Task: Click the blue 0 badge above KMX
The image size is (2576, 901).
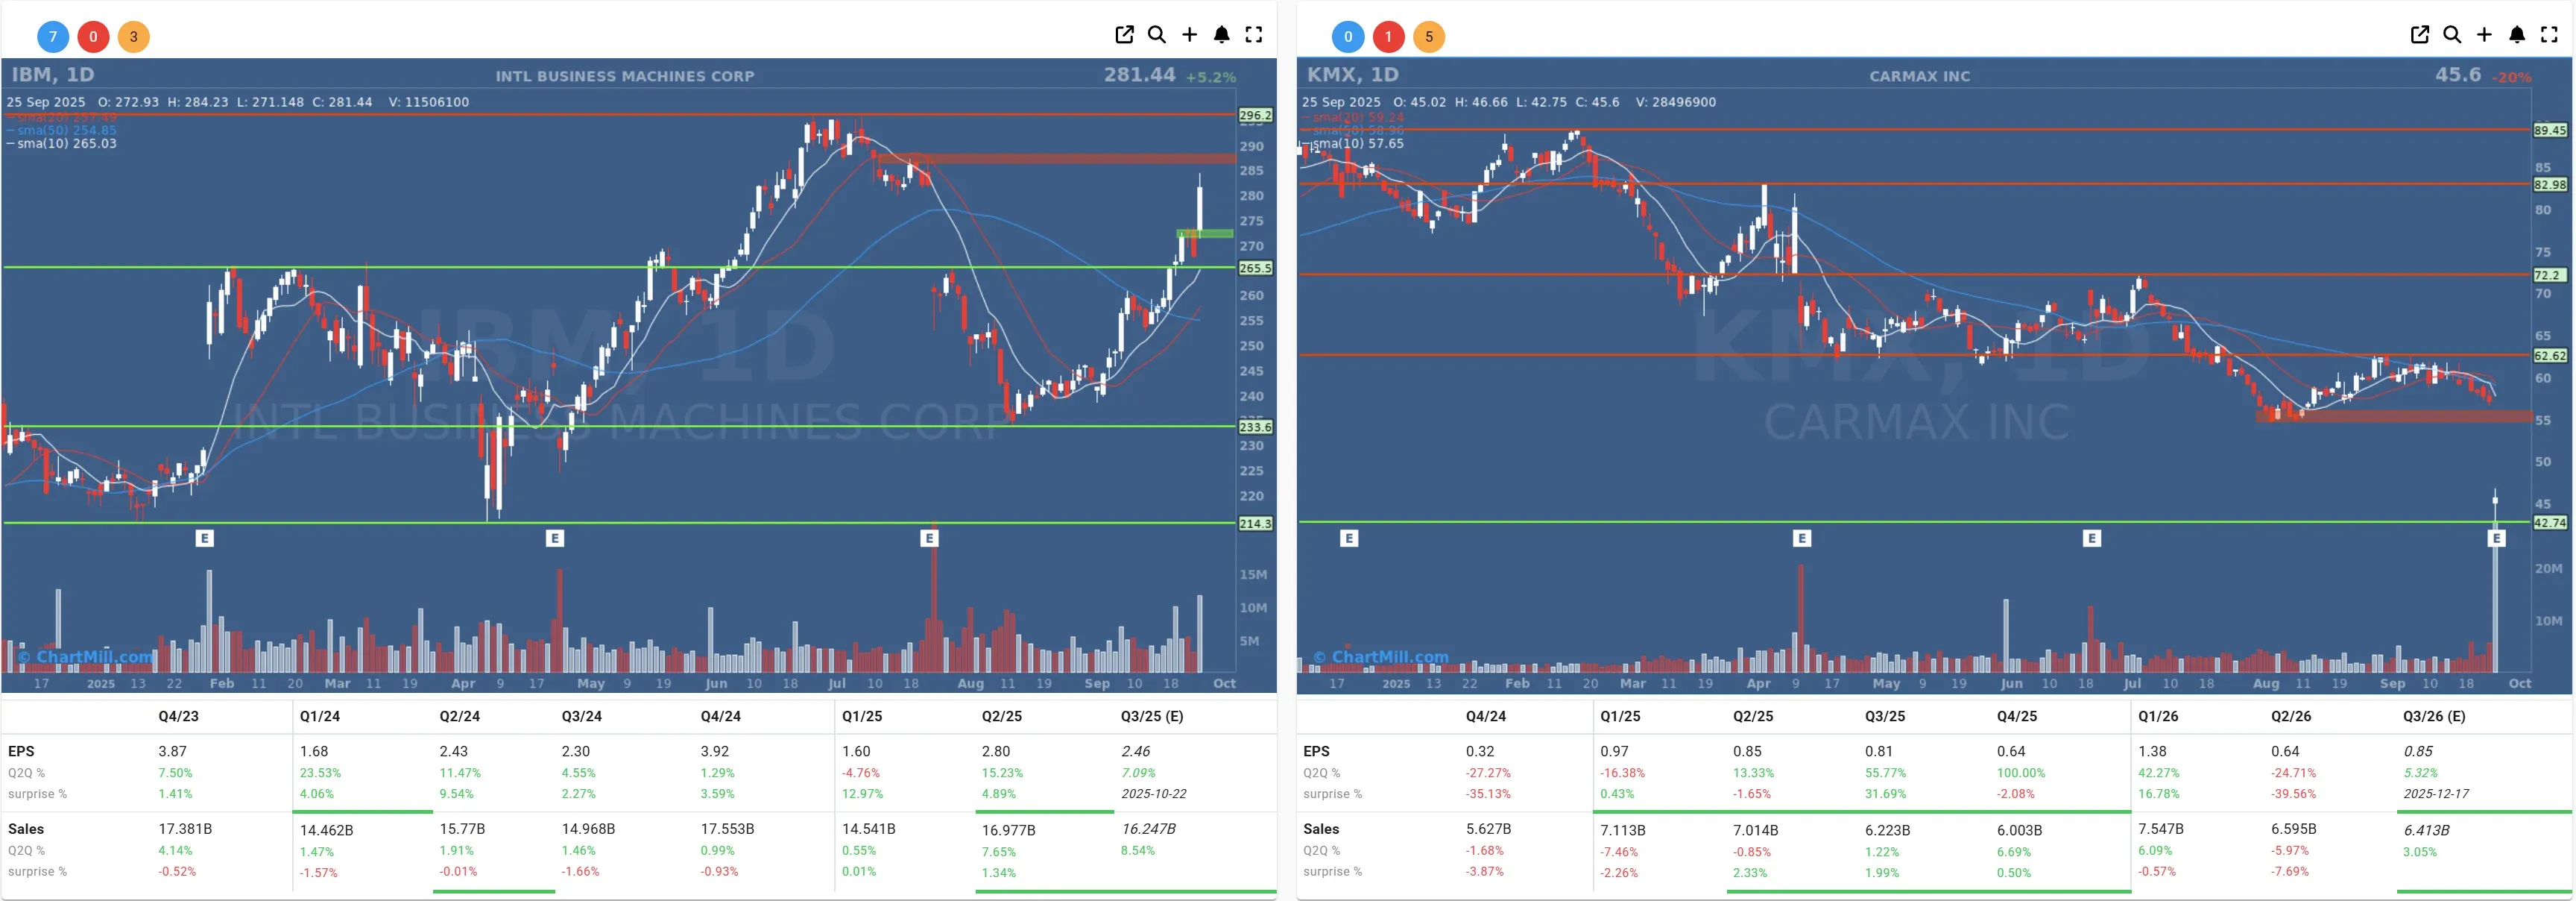Action: (1348, 37)
